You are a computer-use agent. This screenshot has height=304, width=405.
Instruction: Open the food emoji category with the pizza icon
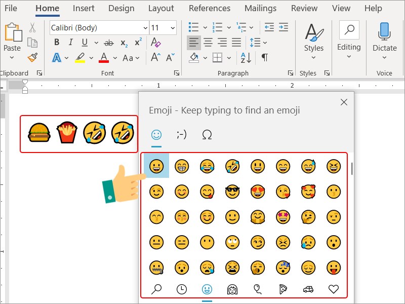pos(282,289)
